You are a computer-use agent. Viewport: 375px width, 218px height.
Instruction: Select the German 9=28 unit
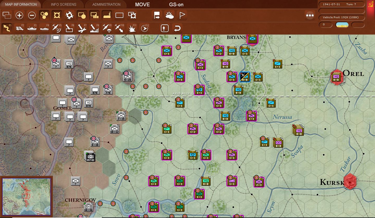pyautogui.click(x=127, y=77)
